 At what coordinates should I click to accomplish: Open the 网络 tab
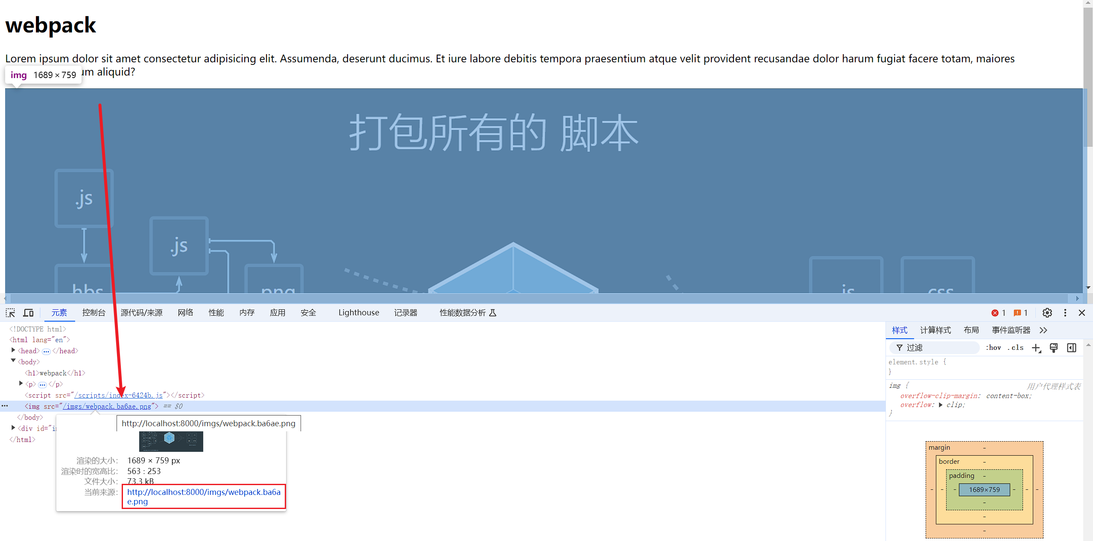(185, 313)
